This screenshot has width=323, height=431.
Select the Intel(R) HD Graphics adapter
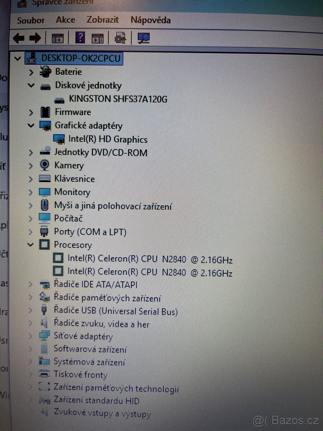[x=108, y=139]
